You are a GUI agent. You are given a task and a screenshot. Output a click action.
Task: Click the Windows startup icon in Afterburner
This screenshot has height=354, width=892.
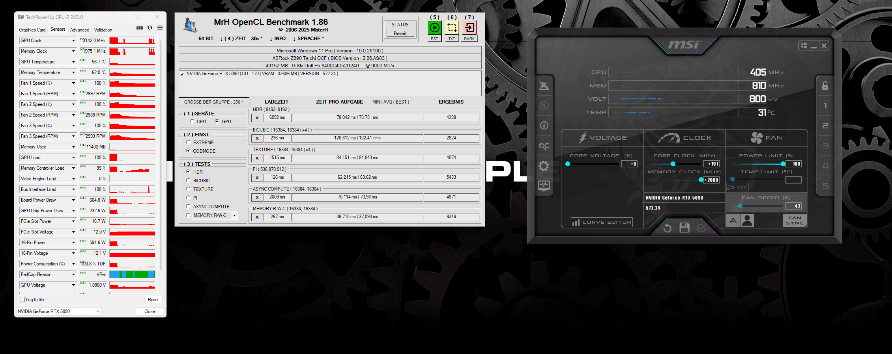point(804,46)
